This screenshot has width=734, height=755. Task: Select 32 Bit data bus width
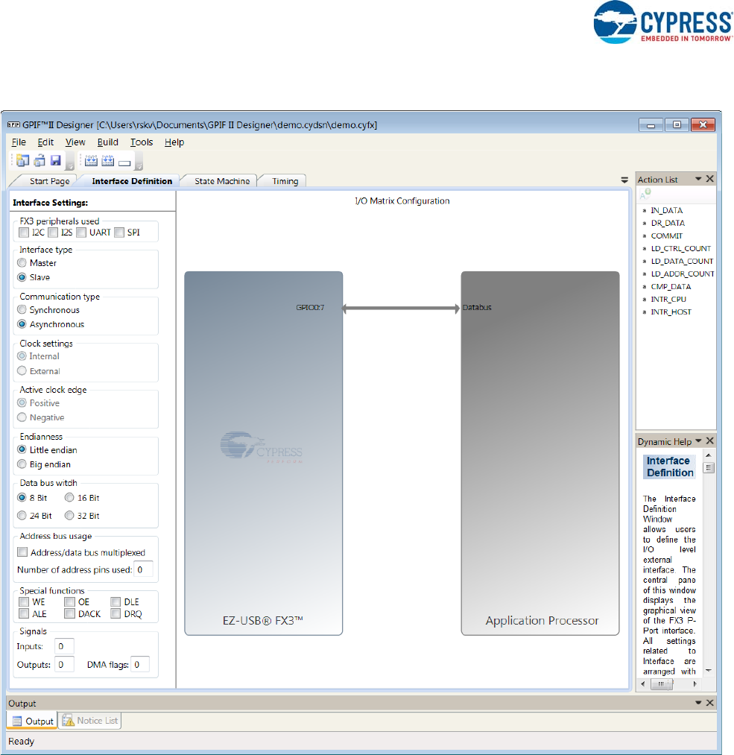coord(69,516)
